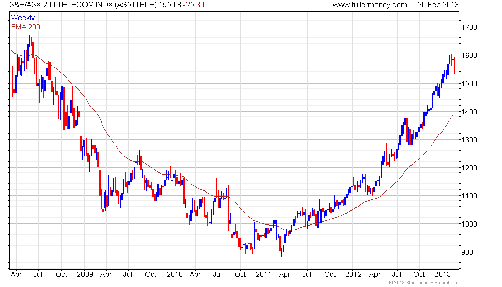Screen dimensions: 502x287
Task: Click the '2011' x-axis year label
Action: click(x=263, y=275)
